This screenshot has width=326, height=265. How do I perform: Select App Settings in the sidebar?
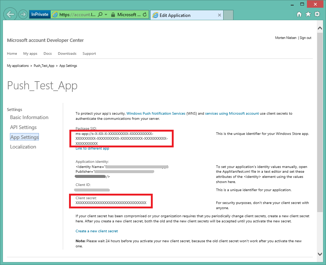click(x=25, y=137)
